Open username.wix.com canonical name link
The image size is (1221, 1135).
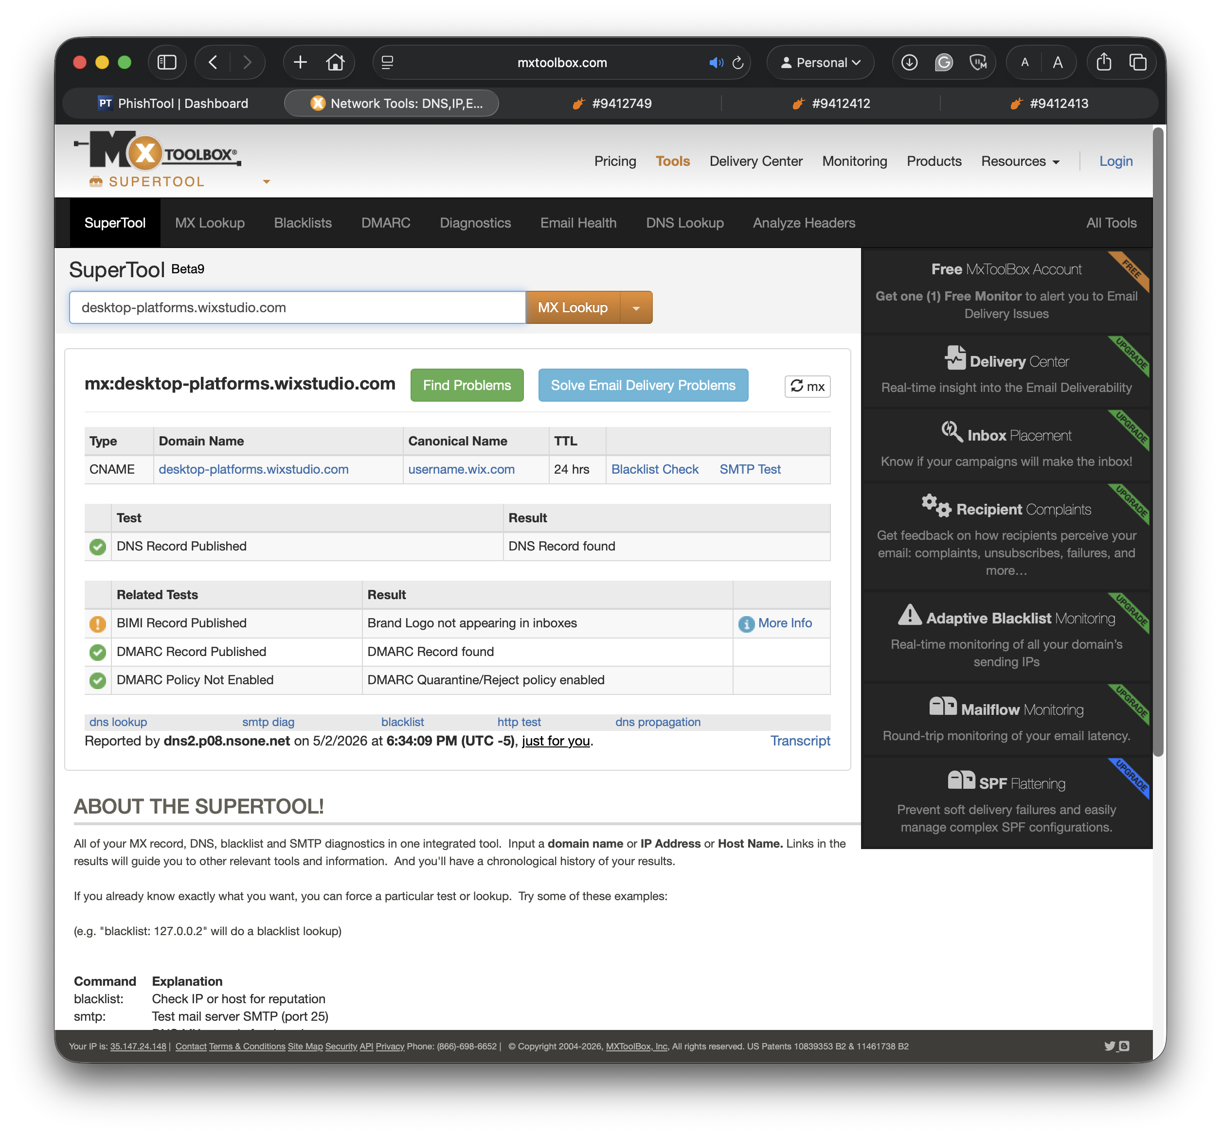coord(461,470)
